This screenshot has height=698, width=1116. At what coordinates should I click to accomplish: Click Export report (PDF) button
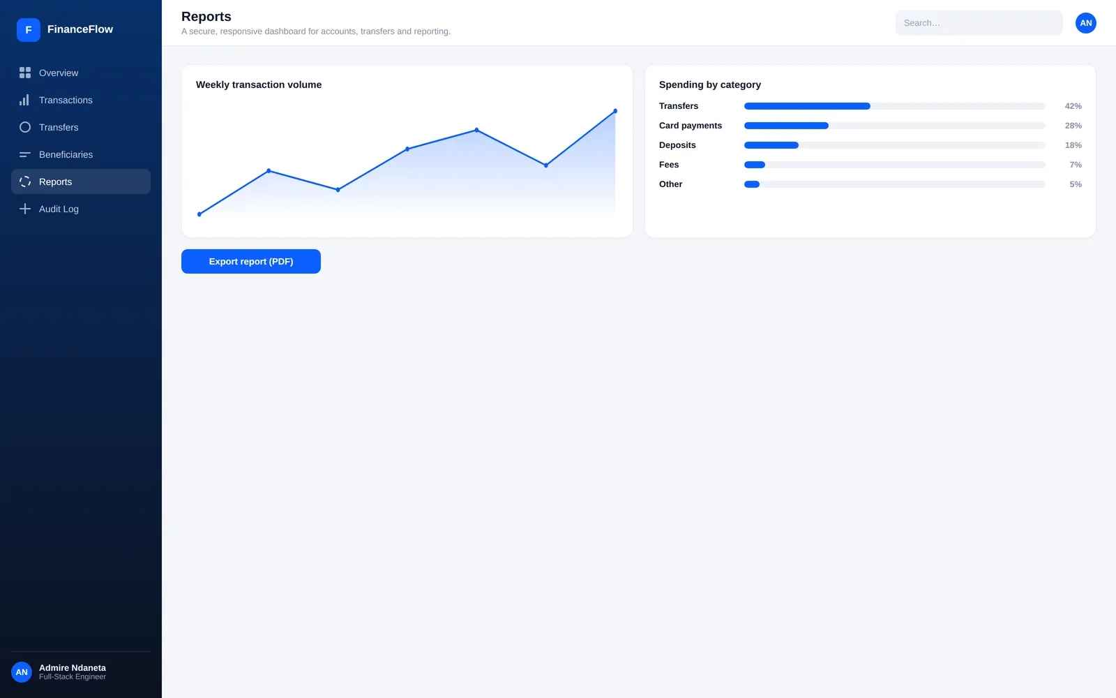pyautogui.click(x=251, y=262)
